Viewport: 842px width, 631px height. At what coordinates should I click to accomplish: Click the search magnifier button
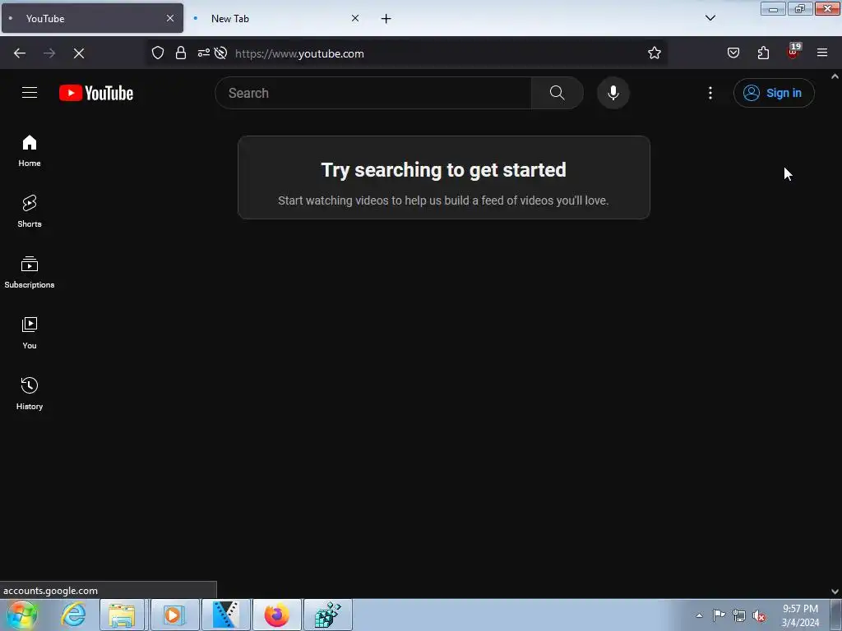557,93
